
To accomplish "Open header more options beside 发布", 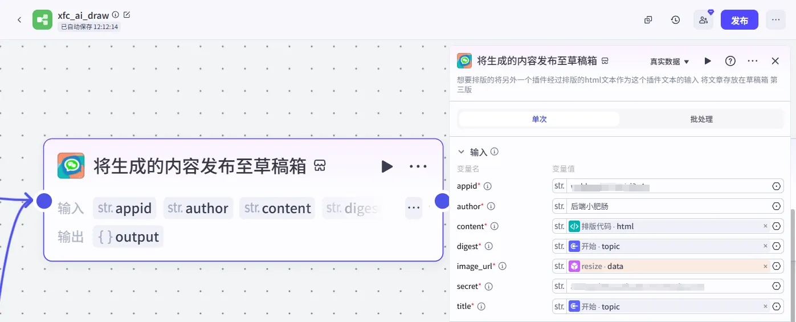I will tap(775, 20).
